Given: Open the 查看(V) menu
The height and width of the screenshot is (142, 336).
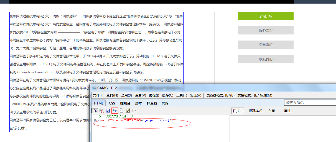Looking at the screenshot, I should click(141, 95).
